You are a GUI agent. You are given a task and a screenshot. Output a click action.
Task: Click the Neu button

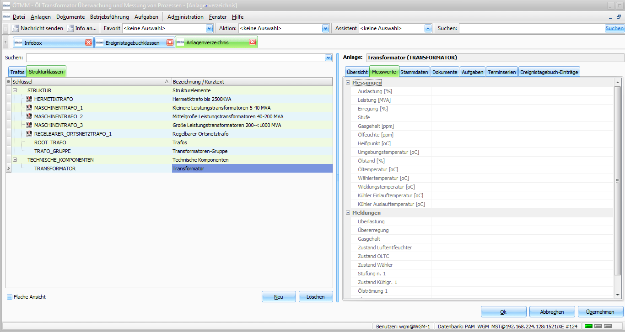point(278,297)
